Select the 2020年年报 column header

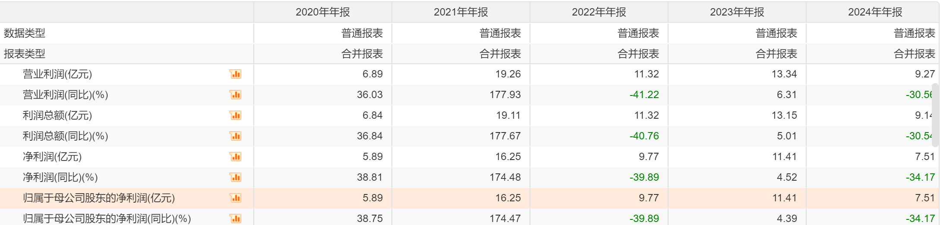(x=322, y=12)
